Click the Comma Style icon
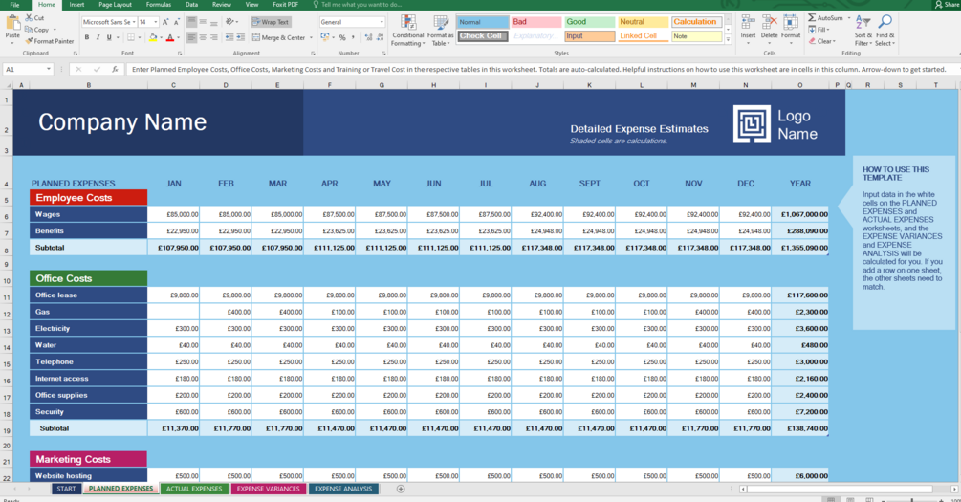Viewport: 961px width, 502px height. [x=354, y=37]
